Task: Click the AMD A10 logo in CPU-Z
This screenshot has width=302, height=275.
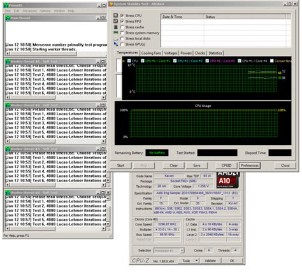Action: point(227,180)
